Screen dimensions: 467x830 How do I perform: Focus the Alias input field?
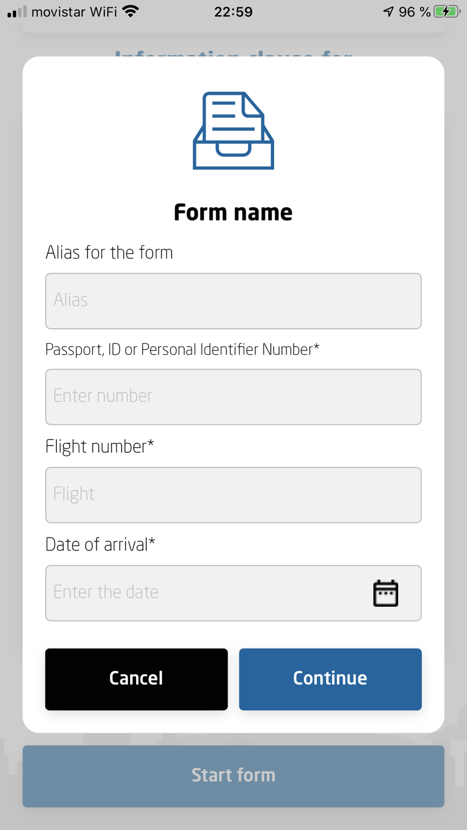tap(233, 301)
